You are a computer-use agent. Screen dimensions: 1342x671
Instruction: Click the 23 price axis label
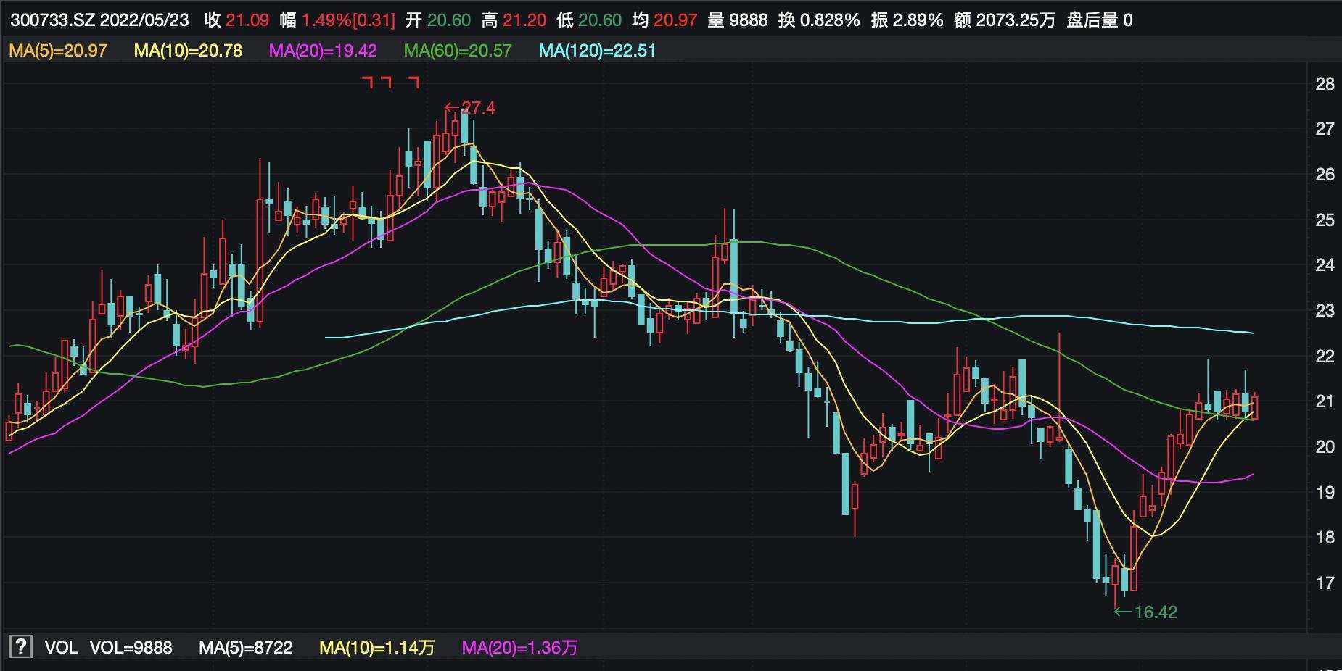[1325, 311]
